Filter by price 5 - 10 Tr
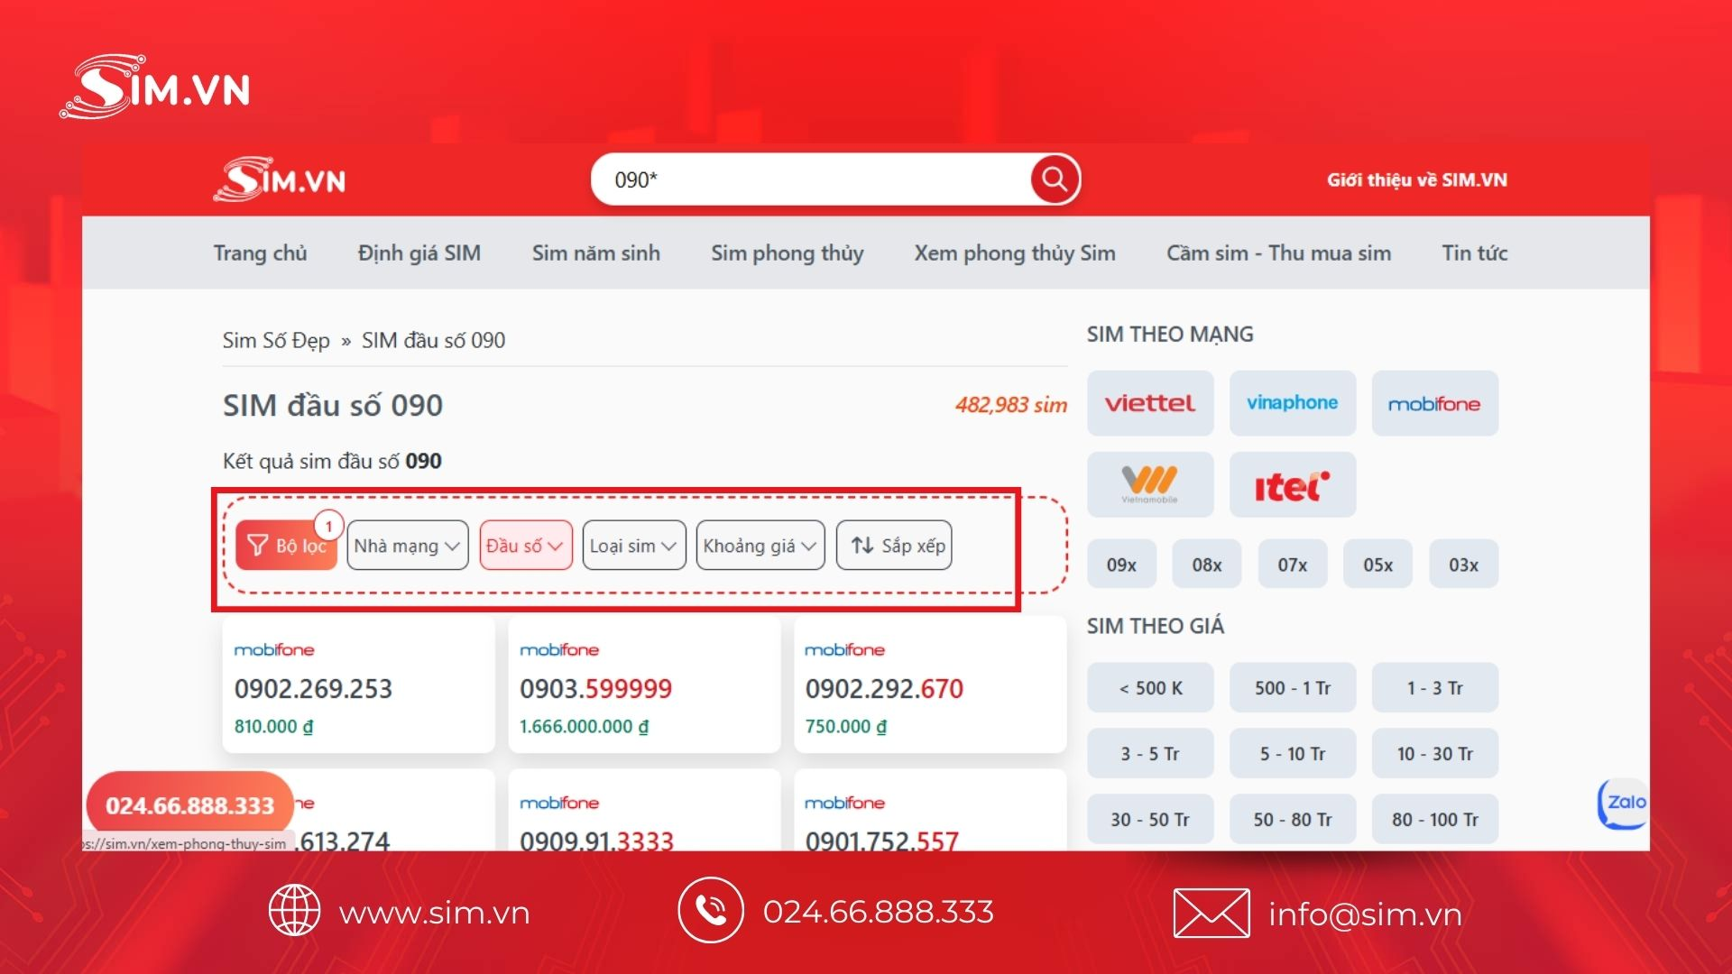This screenshot has height=974, width=1732. coord(1293,754)
